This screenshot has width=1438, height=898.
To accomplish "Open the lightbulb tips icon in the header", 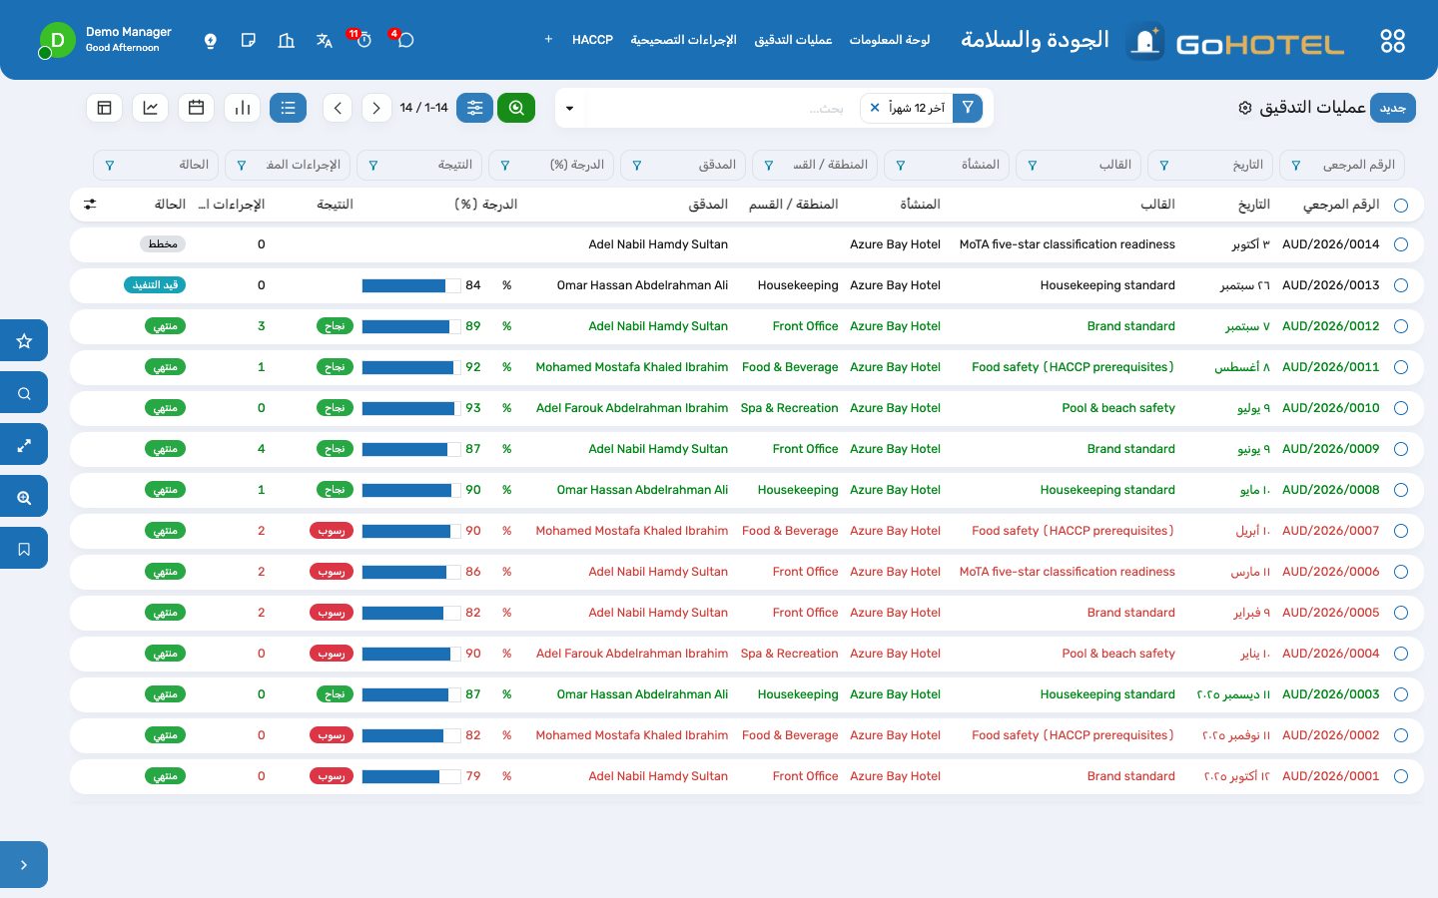I will [x=211, y=40].
